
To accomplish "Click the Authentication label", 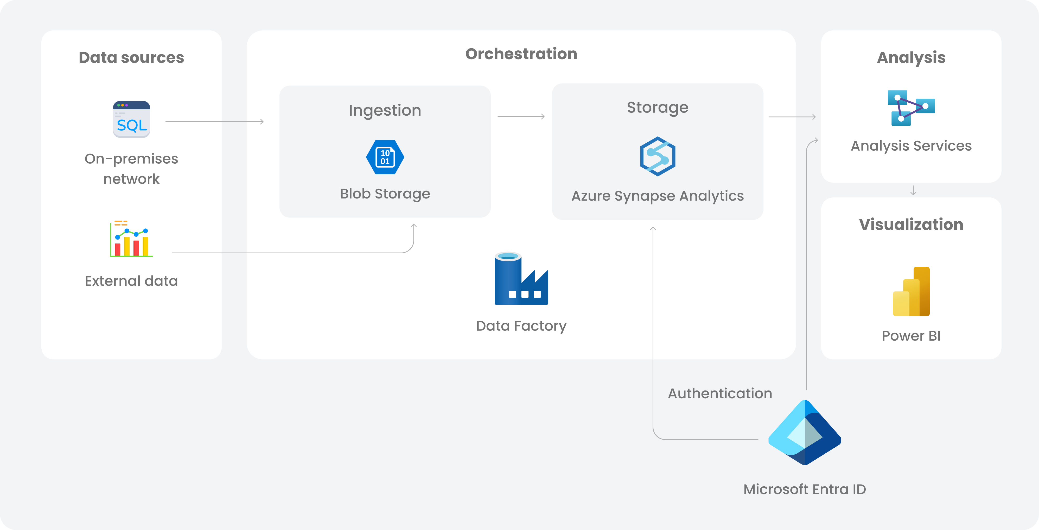I will [x=720, y=393].
